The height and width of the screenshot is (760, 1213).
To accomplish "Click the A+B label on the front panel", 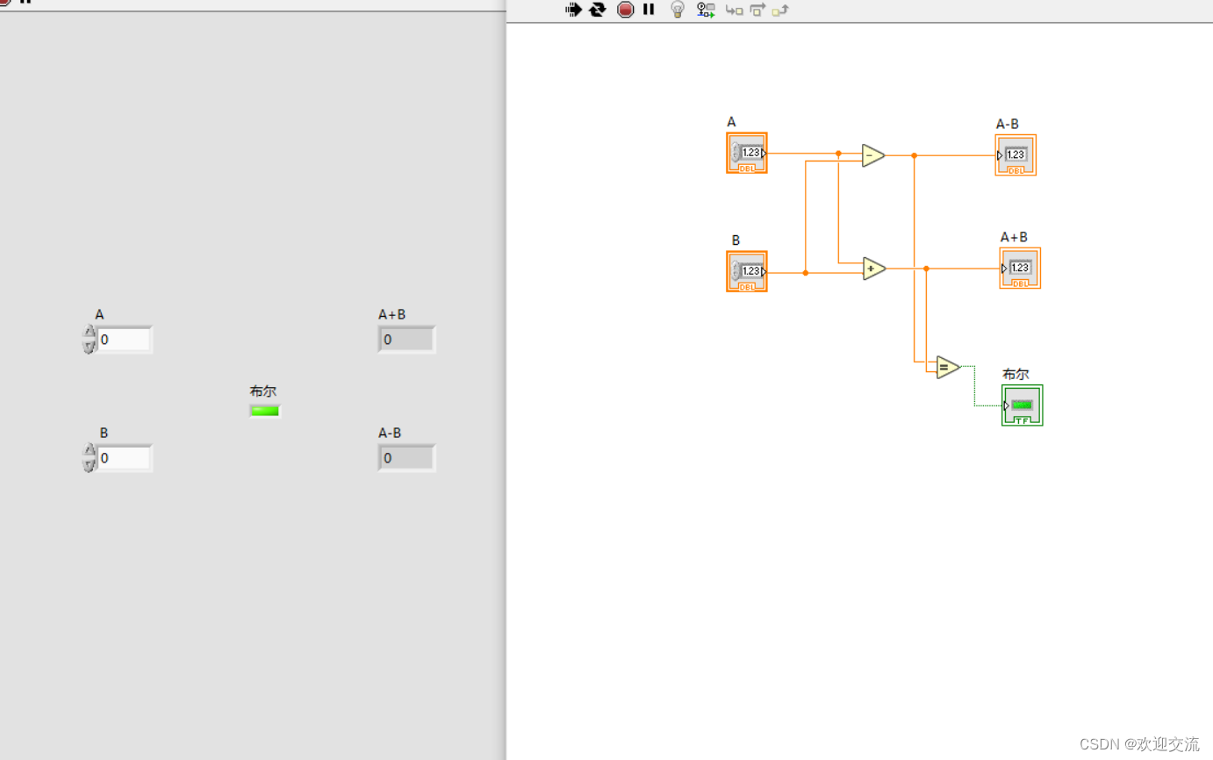I will pos(391,314).
